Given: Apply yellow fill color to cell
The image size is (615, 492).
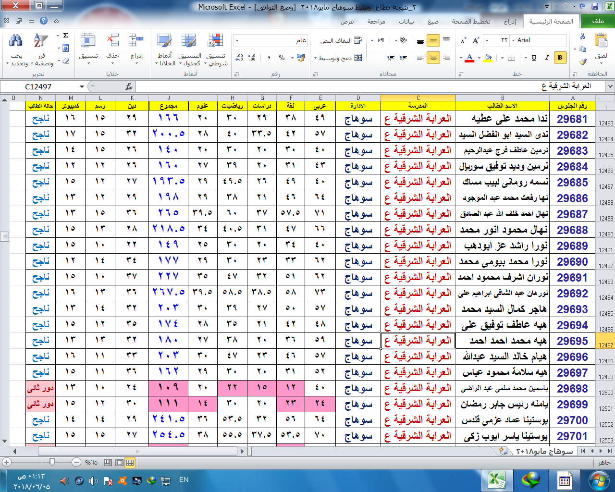Looking at the screenshot, I should 488,58.
